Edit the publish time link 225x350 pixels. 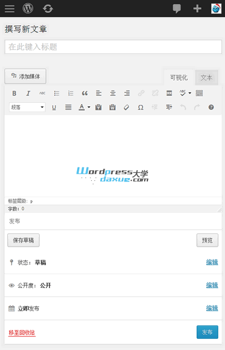click(212, 308)
